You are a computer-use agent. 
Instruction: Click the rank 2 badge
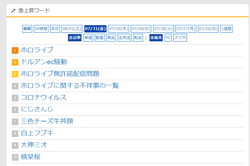15,62
